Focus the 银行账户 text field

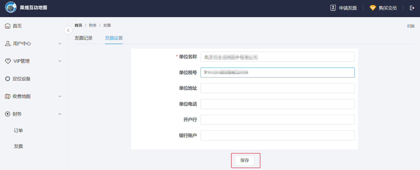click(x=277, y=135)
